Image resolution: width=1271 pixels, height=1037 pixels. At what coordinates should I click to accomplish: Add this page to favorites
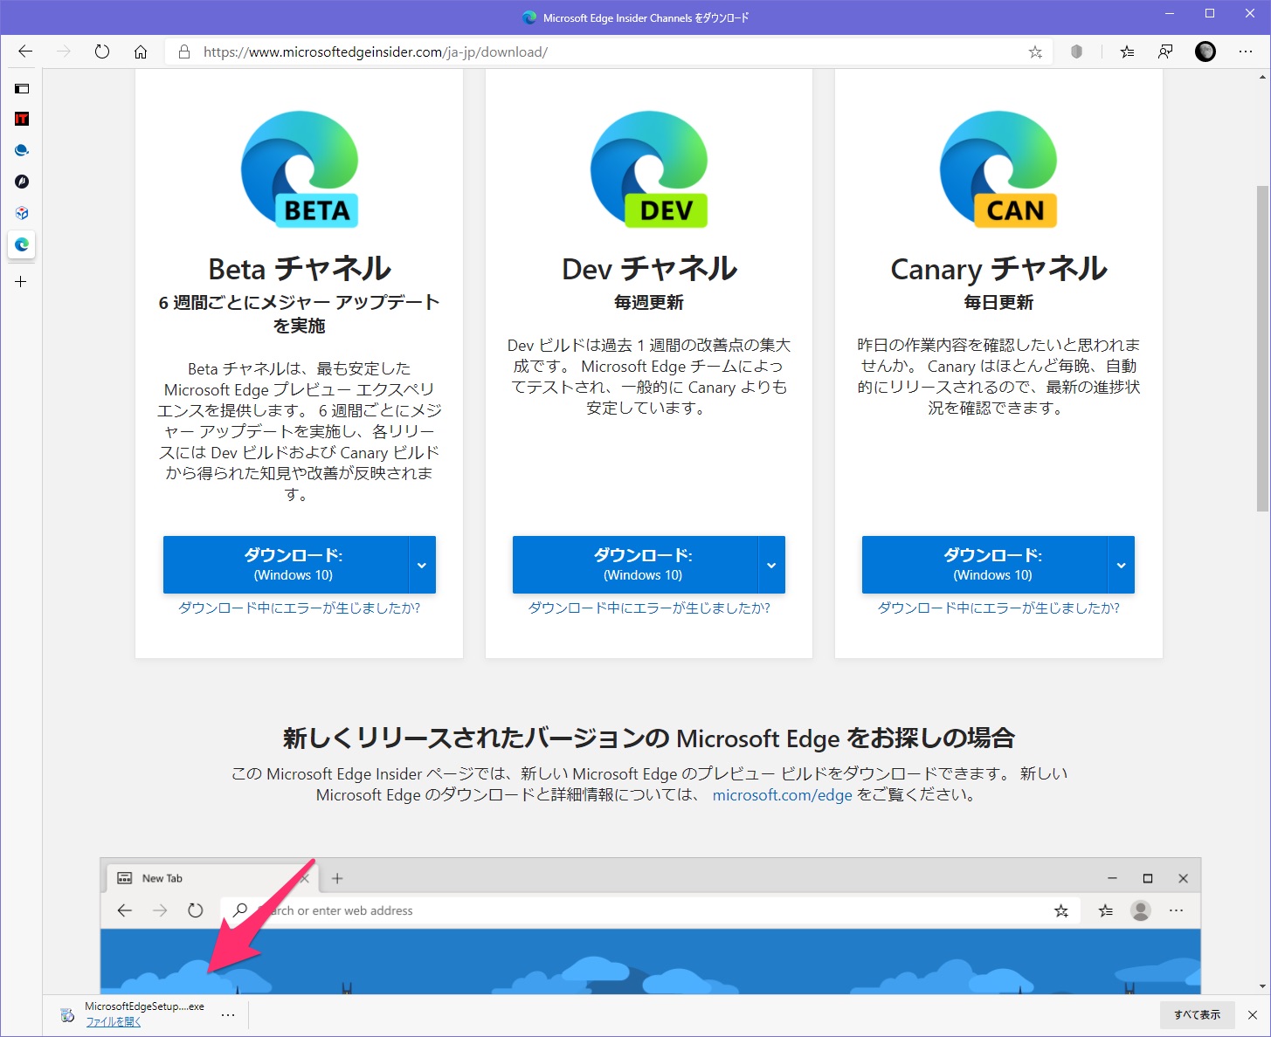pos(1035,52)
